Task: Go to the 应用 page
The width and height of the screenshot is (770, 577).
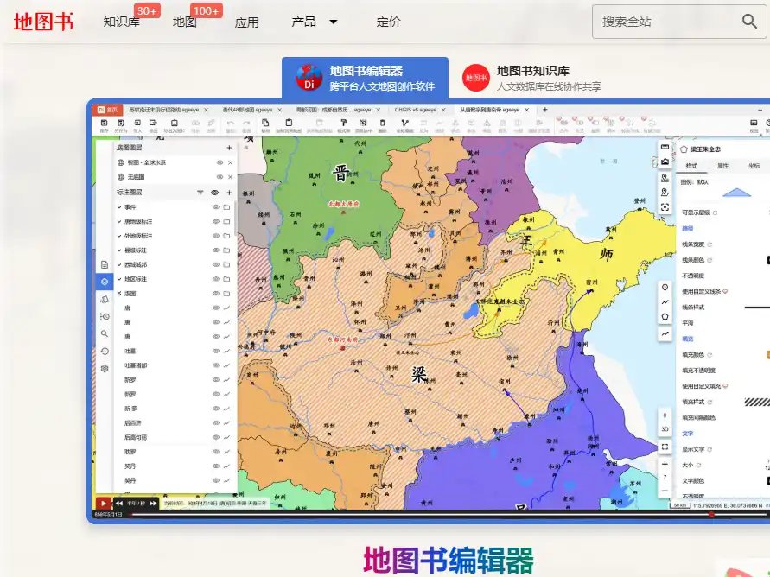Action: pyautogui.click(x=246, y=22)
